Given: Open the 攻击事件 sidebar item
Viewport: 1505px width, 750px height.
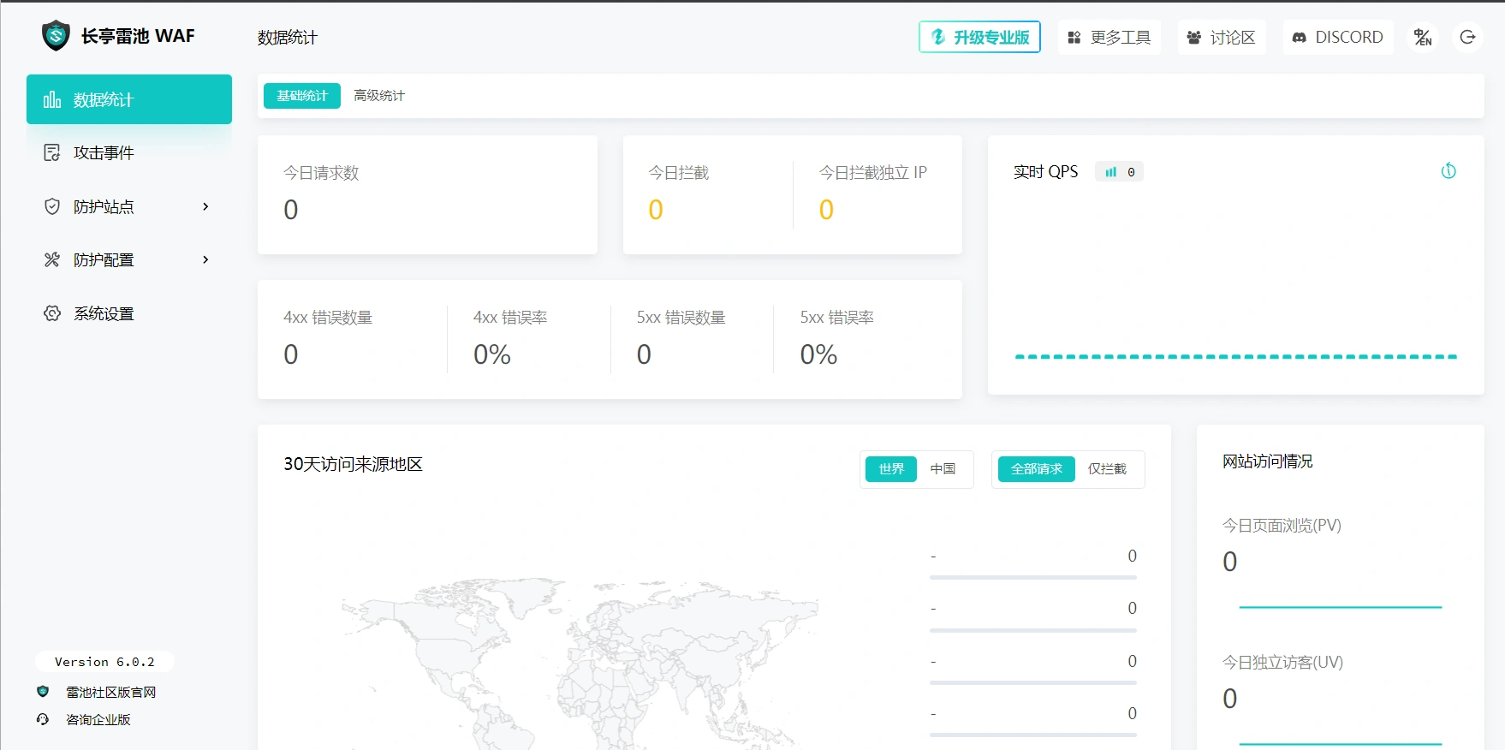Looking at the screenshot, I should (x=129, y=152).
